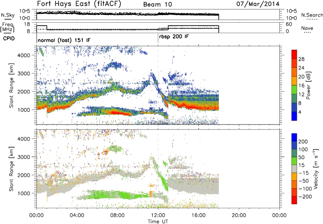Click the power panel 'Slant Range [km]' label
The height and width of the screenshot is (224, 323).
(11, 85)
